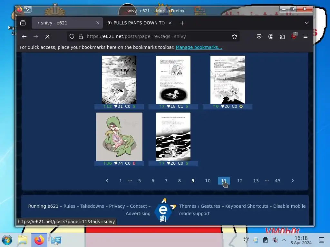Open the Themes / Gestures footer link
Screen dimensions: 330x247
click(x=200, y=206)
